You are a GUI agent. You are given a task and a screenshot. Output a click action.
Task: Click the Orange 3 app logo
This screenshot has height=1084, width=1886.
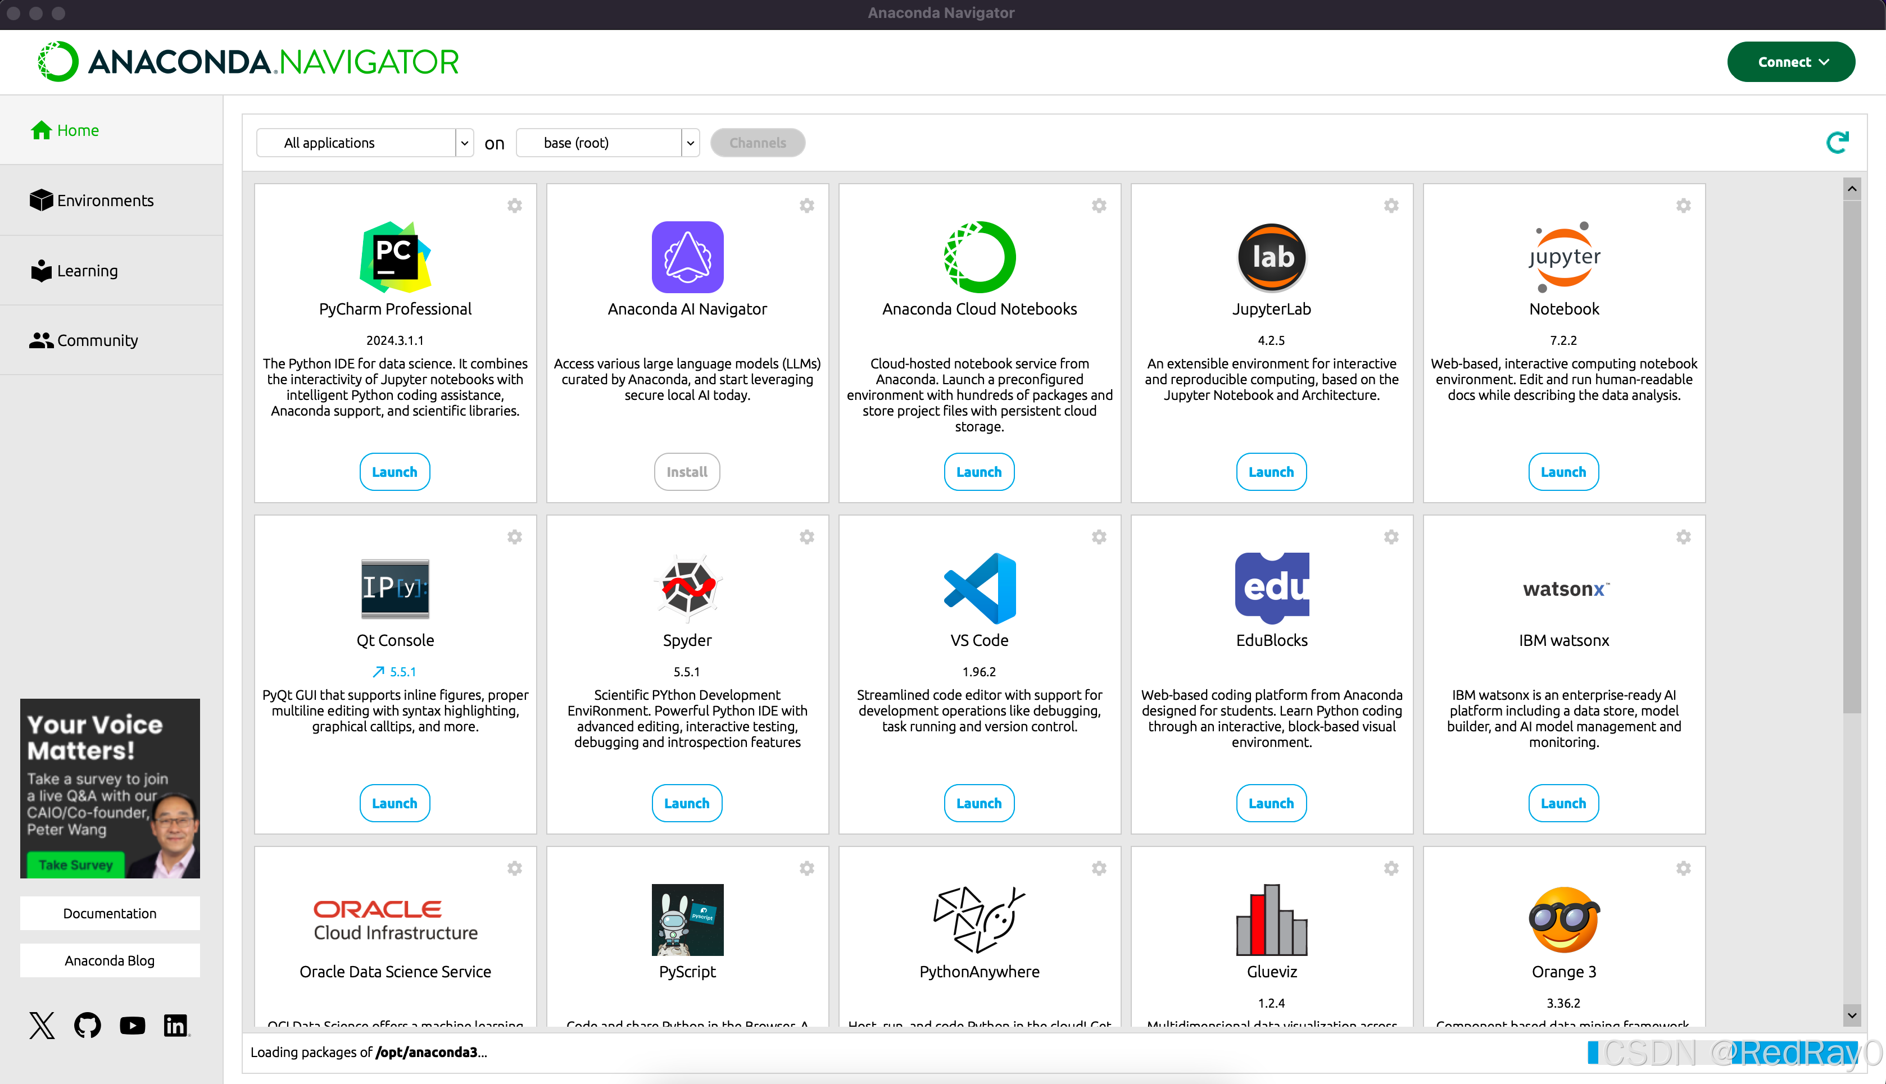point(1563,919)
